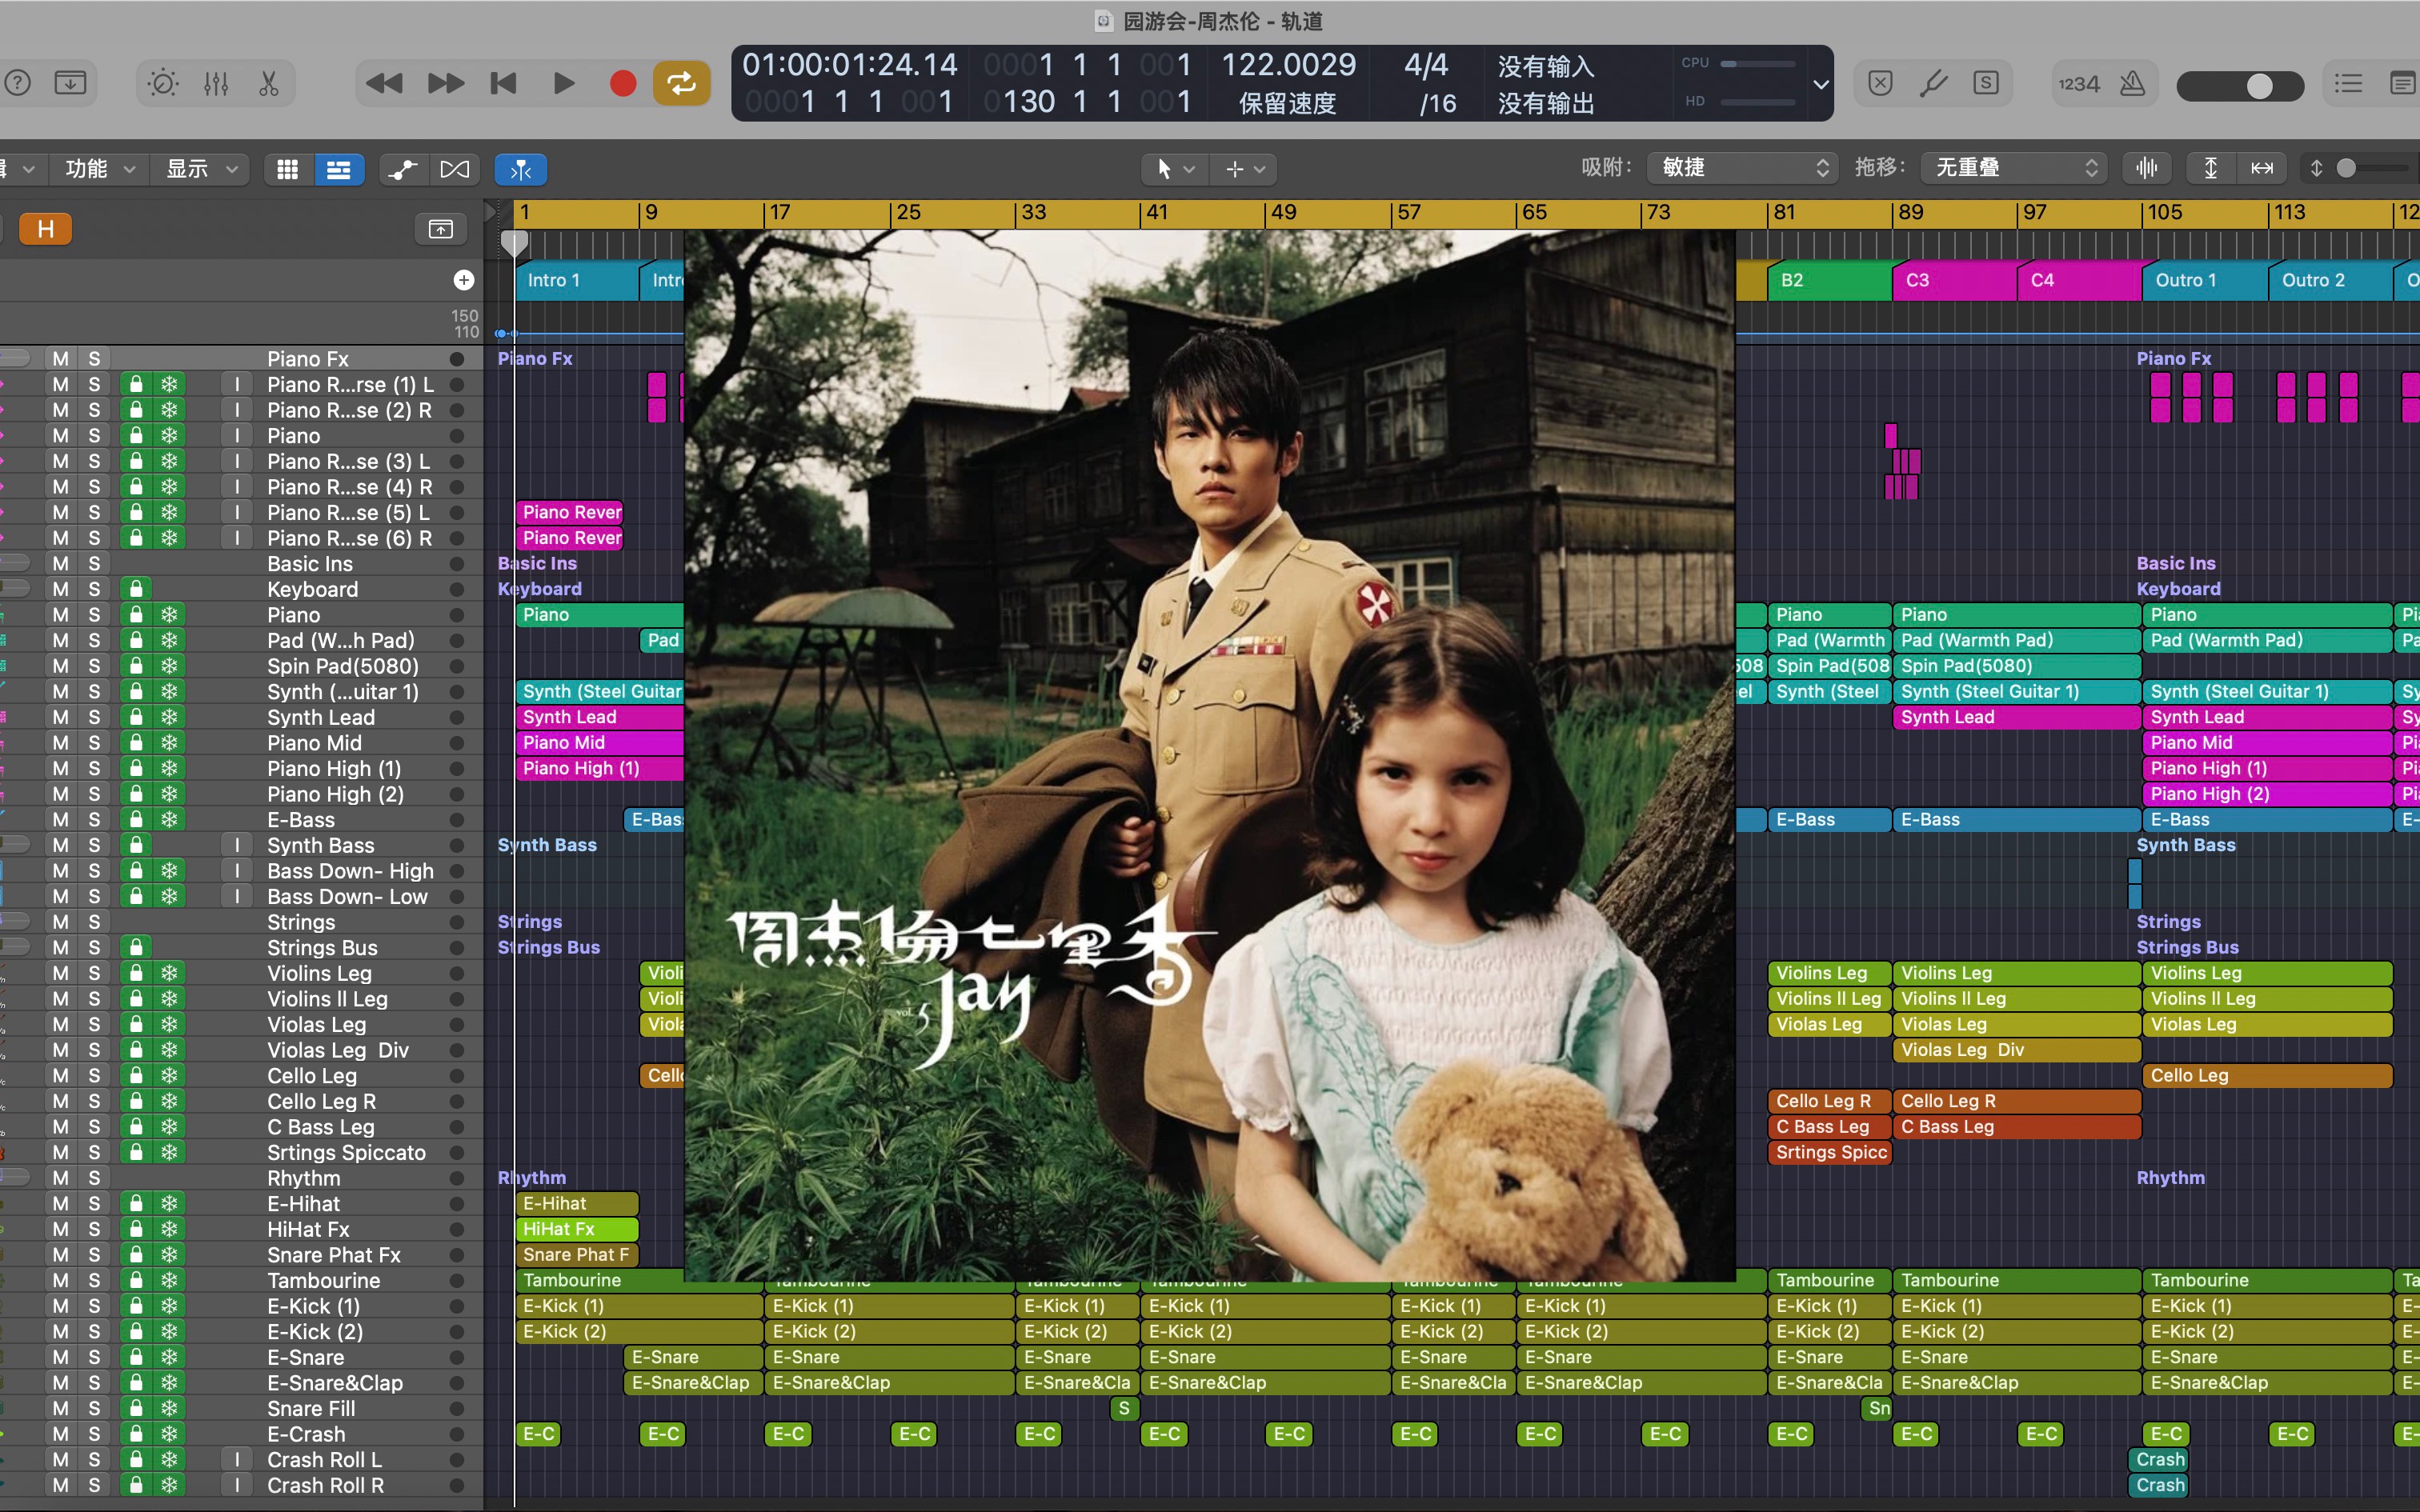Viewport: 2420px width, 1512px height.
Task: Open the 功能 menu
Action: click(100, 169)
